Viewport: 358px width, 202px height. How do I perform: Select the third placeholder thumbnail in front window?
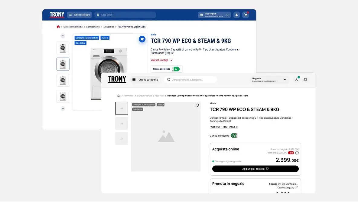click(x=122, y=138)
